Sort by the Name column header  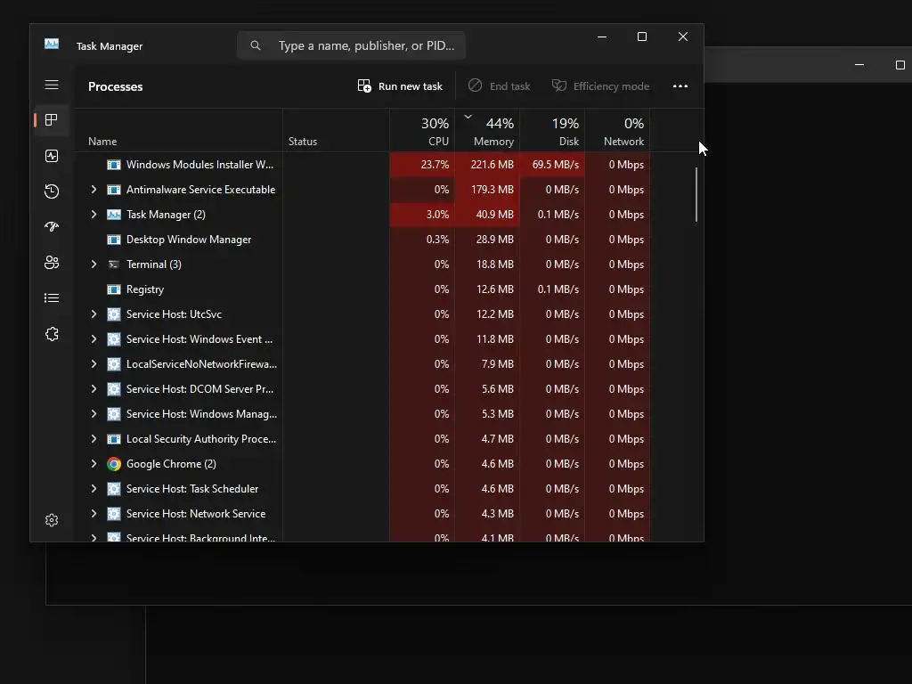click(179, 130)
